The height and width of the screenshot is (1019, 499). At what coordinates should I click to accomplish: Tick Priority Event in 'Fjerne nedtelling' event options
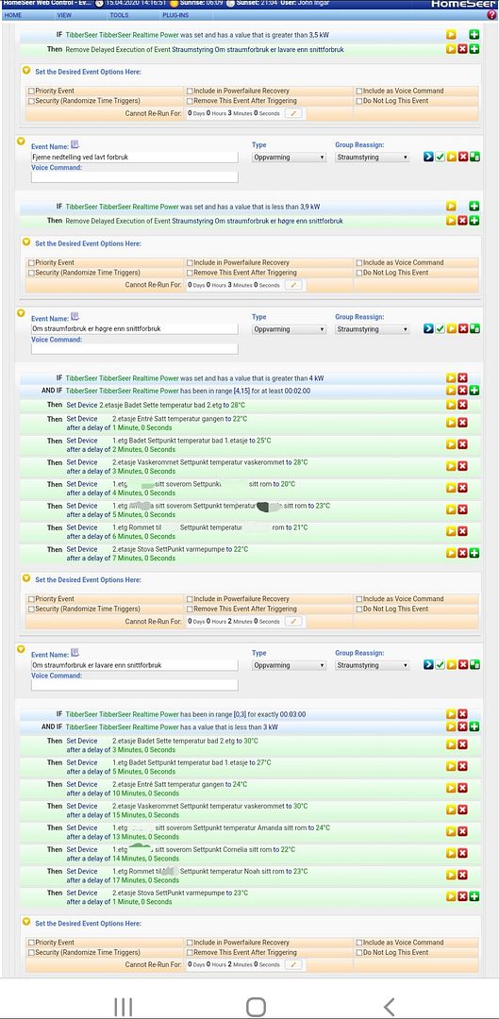point(31,263)
